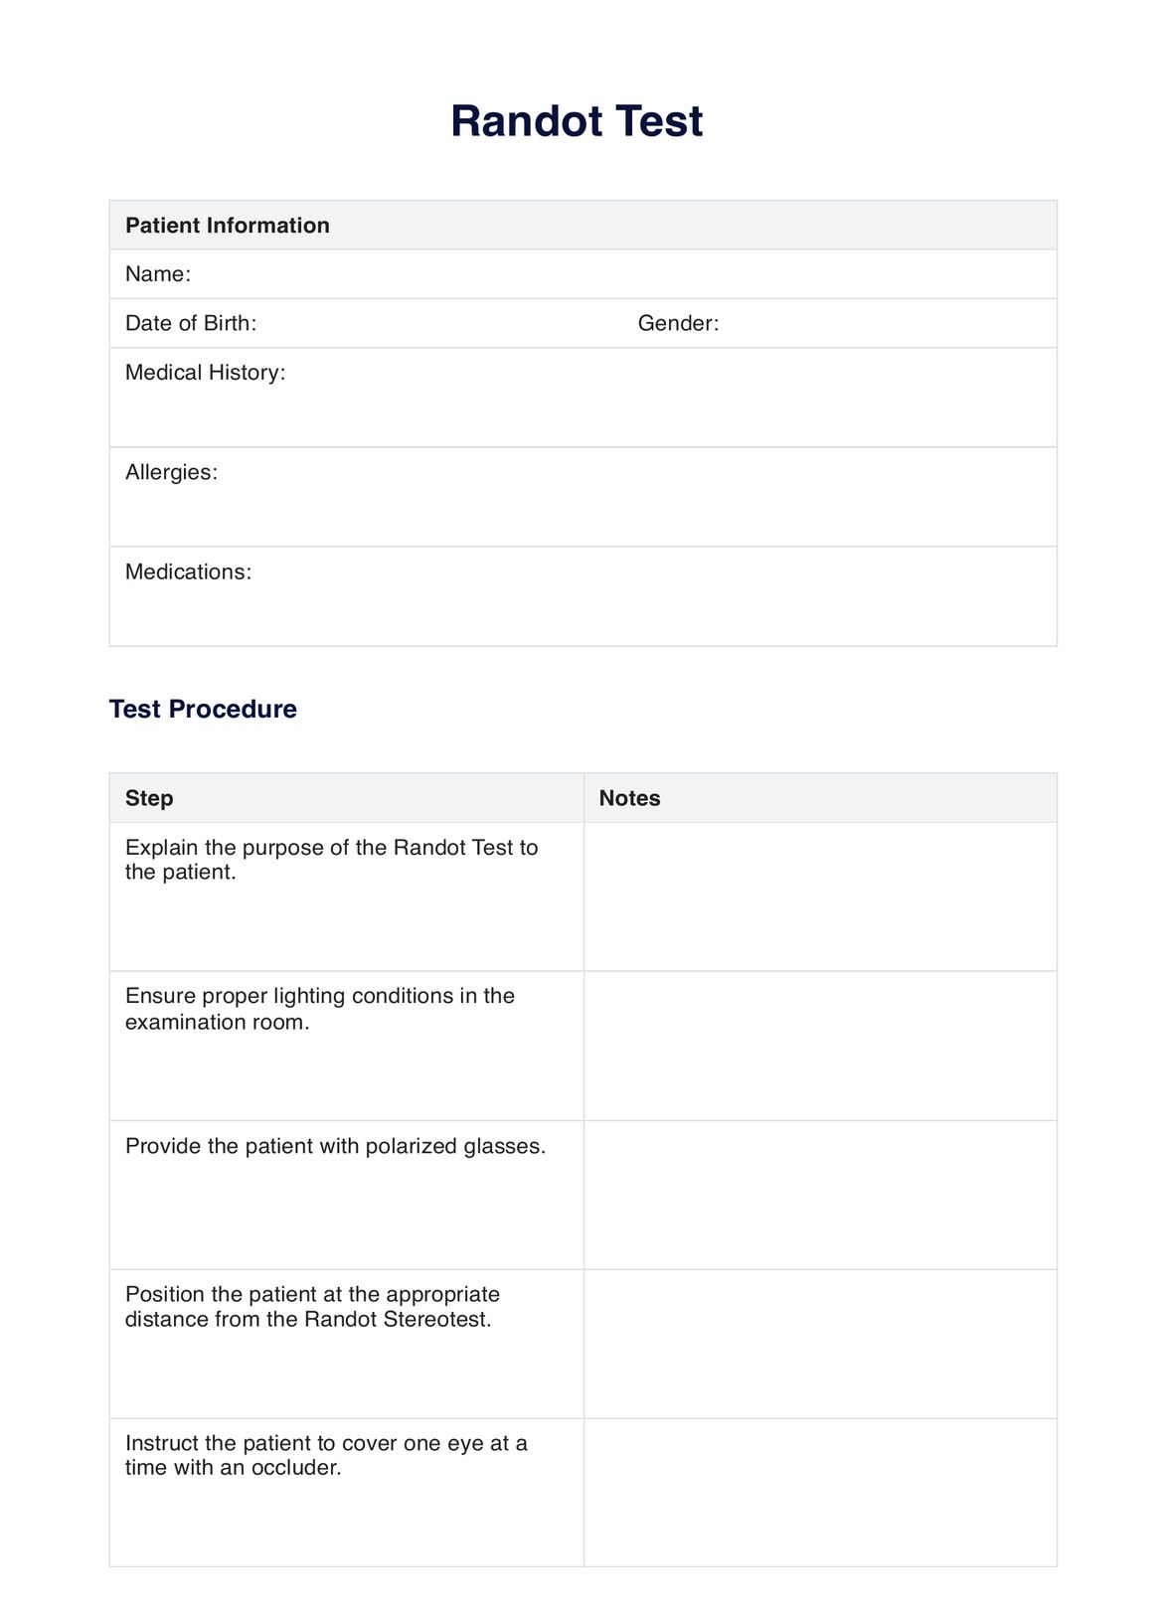Click the step text about Randot Stereotest distance

pyautogui.click(x=312, y=1307)
